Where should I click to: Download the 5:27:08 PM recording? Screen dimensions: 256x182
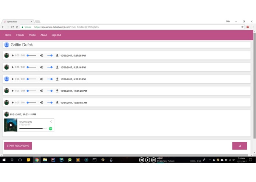(x=57, y=56)
